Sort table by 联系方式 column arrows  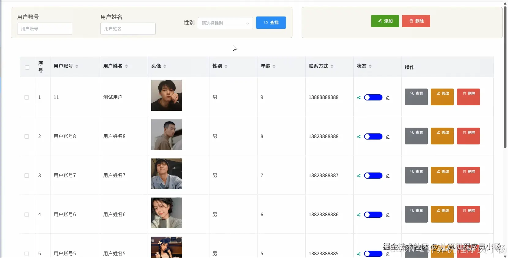pyautogui.click(x=332, y=66)
